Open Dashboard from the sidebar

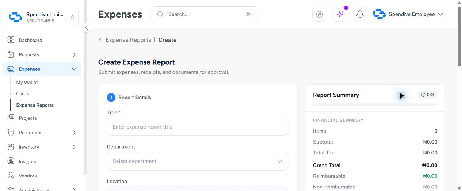42,40
